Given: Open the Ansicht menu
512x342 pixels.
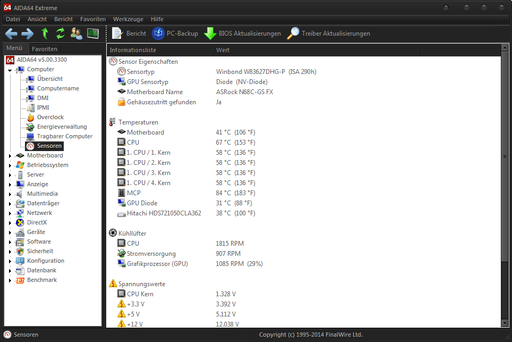Looking at the screenshot, I should point(37,19).
